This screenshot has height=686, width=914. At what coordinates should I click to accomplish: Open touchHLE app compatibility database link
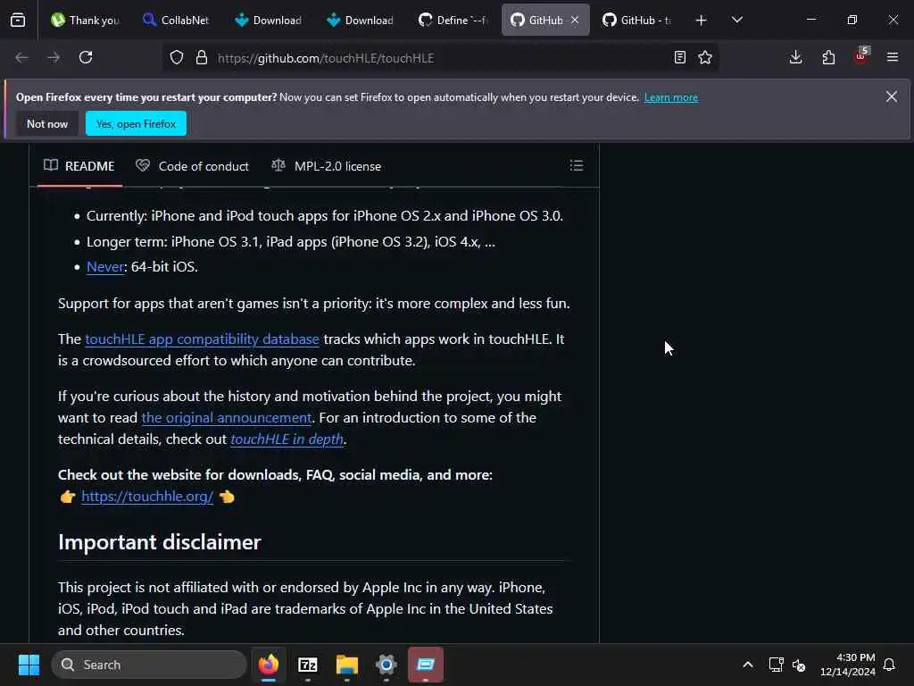(x=203, y=339)
